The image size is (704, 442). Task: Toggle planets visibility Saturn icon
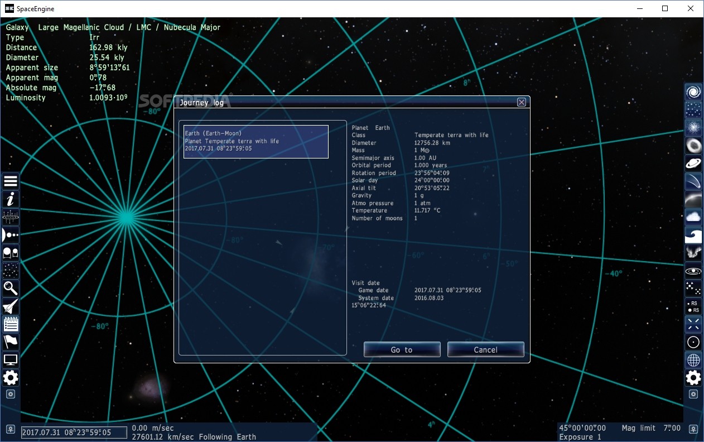point(693,164)
